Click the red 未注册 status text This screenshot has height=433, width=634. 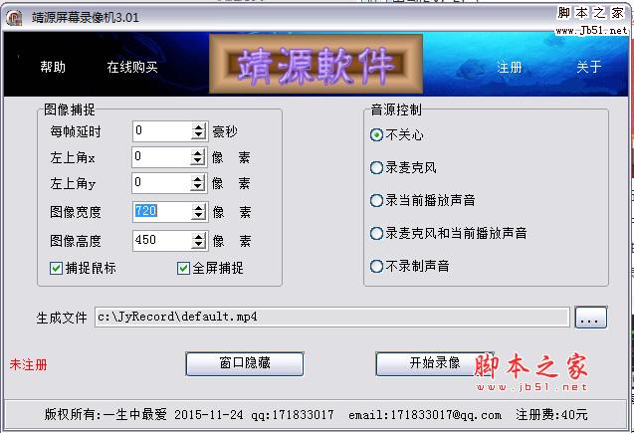tap(28, 364)
